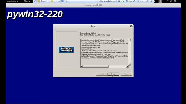The width and height of the screenshot is (186, 104).
Task: Click the blue full-screen toolbar icon
Action: (x=62, y=1)
